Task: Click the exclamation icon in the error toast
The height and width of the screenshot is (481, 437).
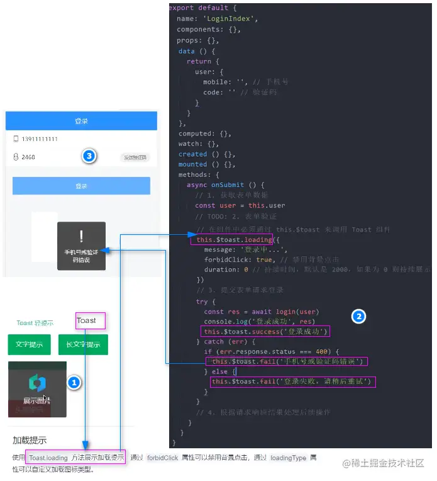Action: coord(81,236)
